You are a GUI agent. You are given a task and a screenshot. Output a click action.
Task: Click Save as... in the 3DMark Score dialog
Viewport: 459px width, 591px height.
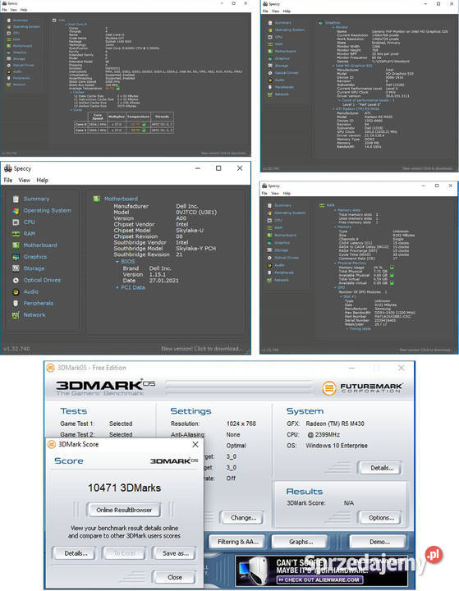coord(175,553)
